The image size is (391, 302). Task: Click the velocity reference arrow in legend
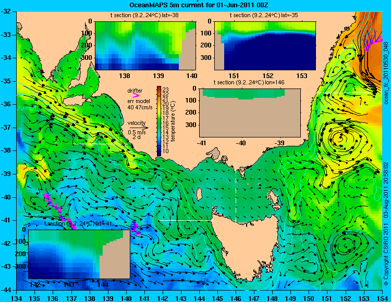(x=139, y=128)
